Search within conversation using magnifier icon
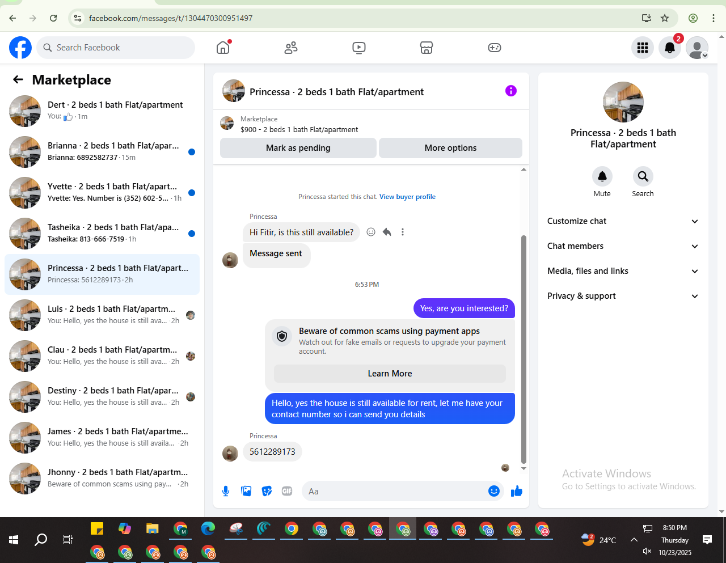 click(643, 176)
